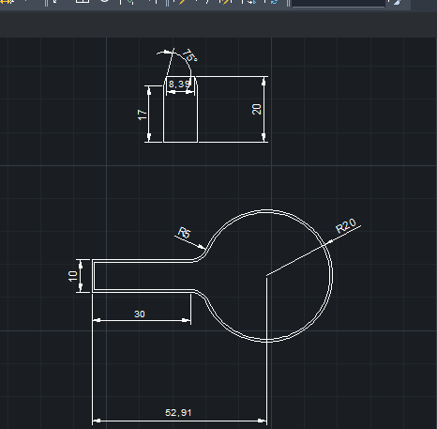Click inside the keyhole handle slot
The width and height of the screenshot is (437, 429).
point(143,276)
